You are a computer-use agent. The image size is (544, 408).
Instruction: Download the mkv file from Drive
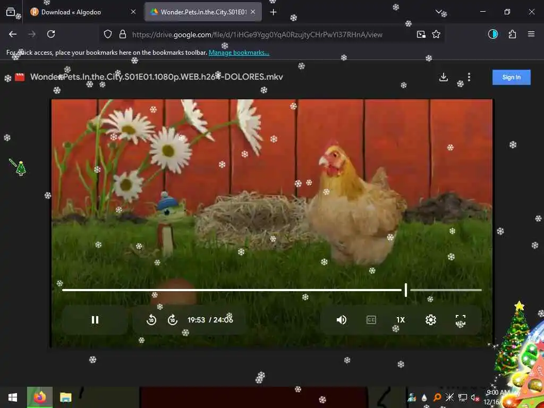[x=444, y=77]
